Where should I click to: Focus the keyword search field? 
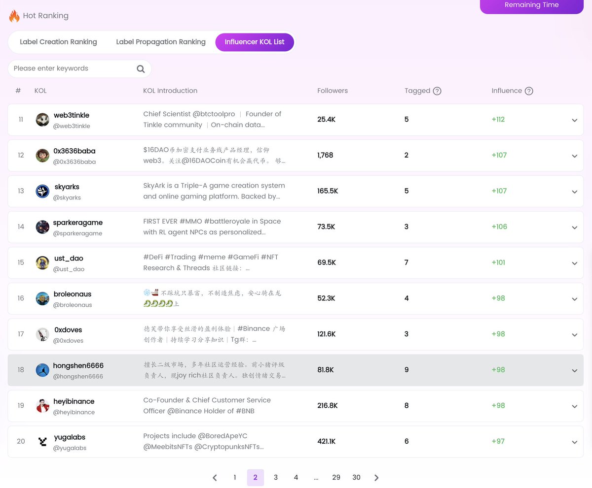tap(79, 68)
